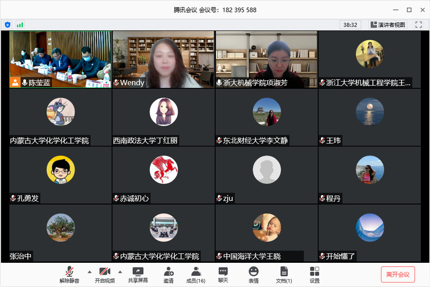Open the 成员(16) members list

(x=195, y=274)
